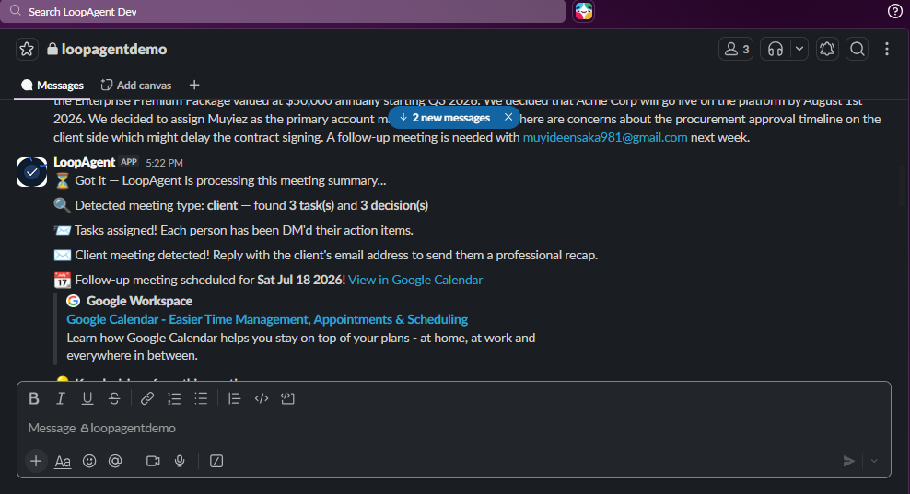Image resolution: width=910 pixels, height=494 pixels.
Task: Focus the Message loopagentdemo input box
Action: tap(452, 429)
